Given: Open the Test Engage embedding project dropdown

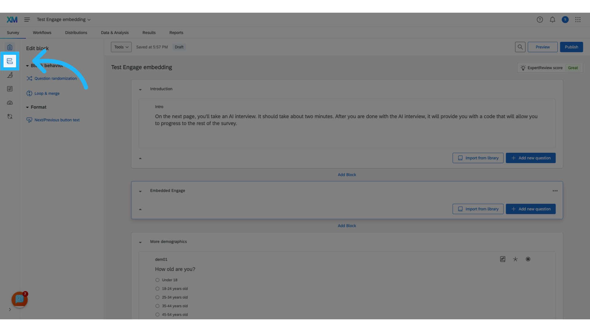Looking at the screenshot, I should tap(64, 20).
